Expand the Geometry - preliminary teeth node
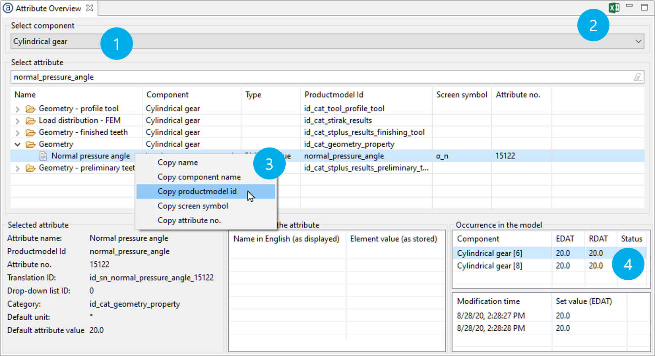The width and height of the screenshot is (655, 356). (x=17, y=169)
